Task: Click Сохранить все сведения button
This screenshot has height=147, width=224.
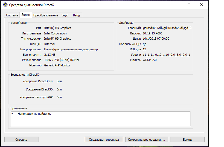Action: coord(147,140)
